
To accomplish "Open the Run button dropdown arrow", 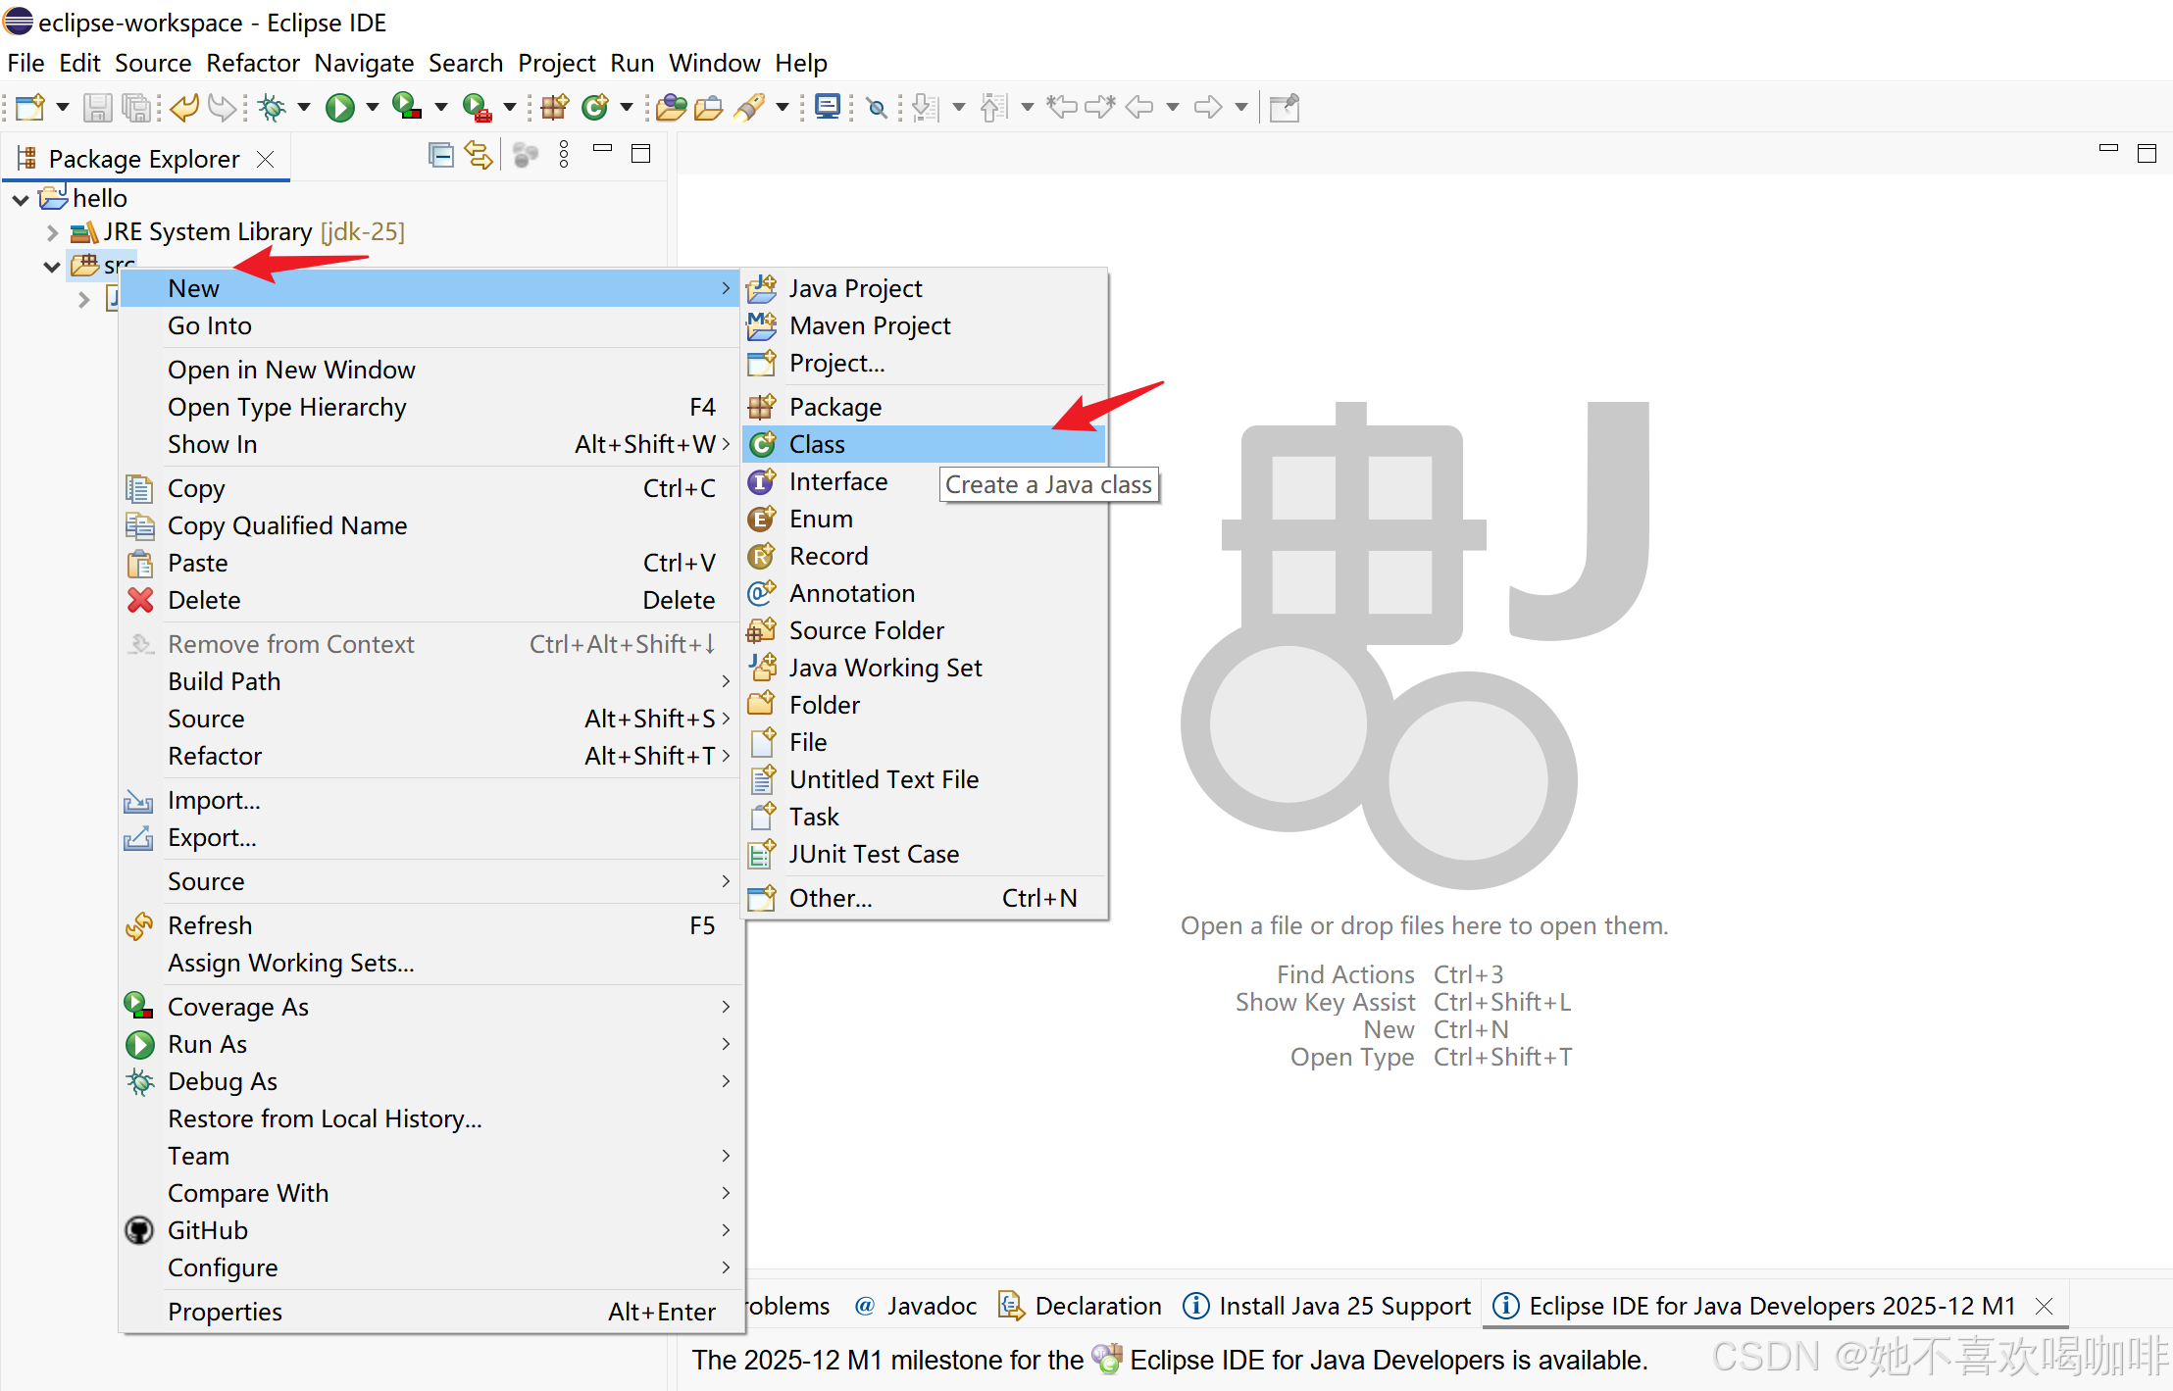I will [373, 107].
